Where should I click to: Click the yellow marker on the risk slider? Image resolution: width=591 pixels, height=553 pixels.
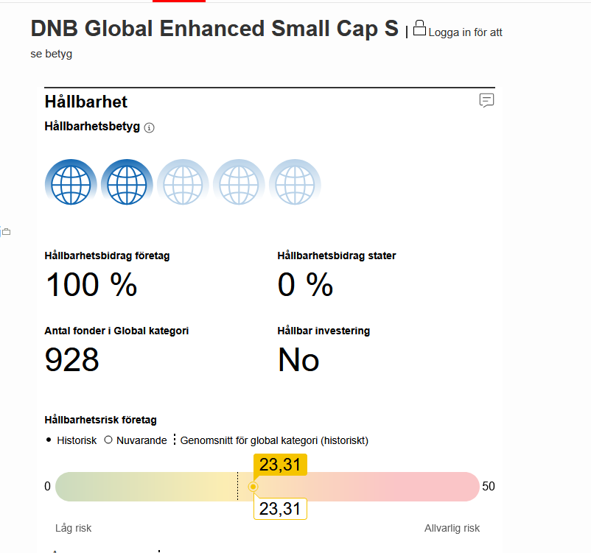(253, 487)
